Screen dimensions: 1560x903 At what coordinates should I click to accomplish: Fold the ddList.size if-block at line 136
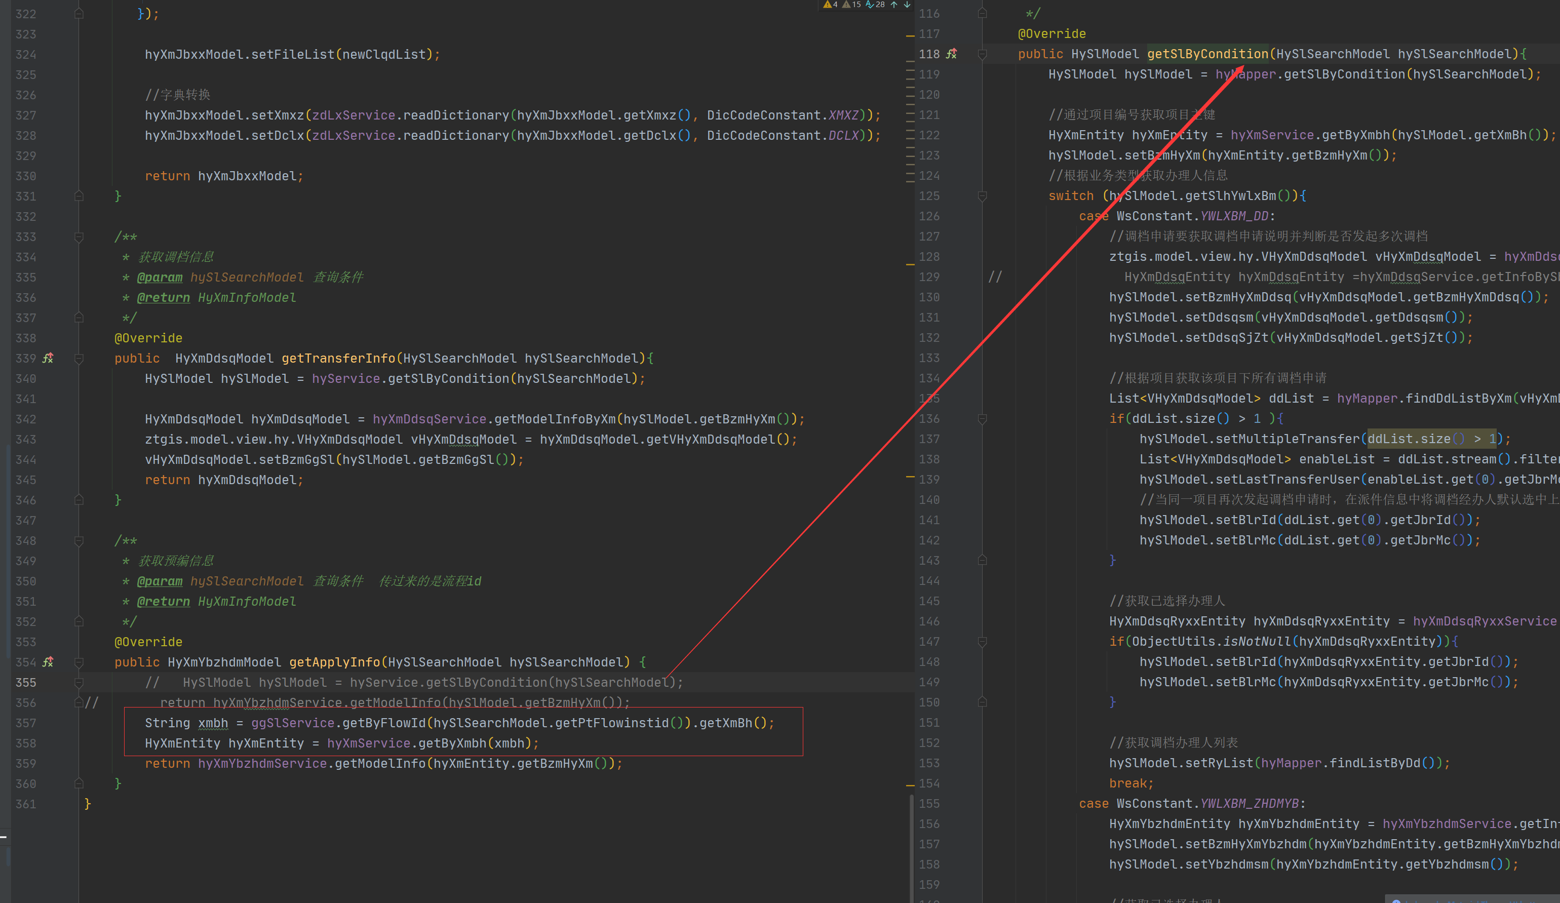[x=982, y=419]
